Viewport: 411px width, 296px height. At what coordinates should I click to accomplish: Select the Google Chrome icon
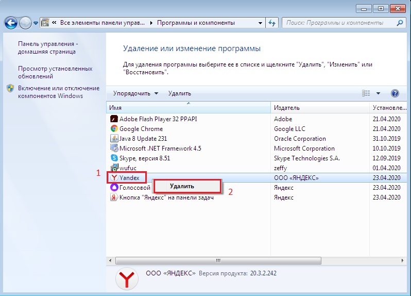point(114,128)
